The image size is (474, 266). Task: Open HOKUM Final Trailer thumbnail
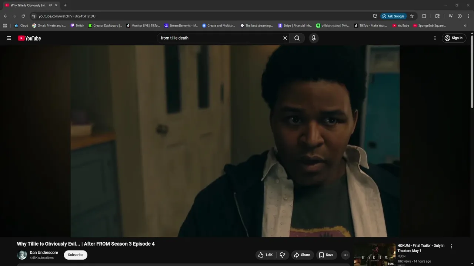tap(374, 255)
